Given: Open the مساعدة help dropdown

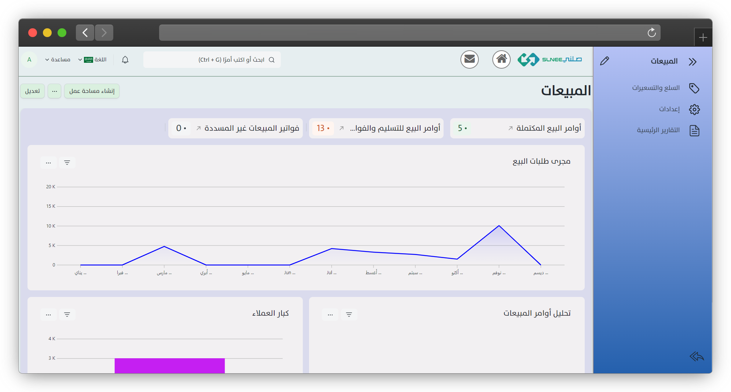Looking at the screenshot, I should [58, 60].
